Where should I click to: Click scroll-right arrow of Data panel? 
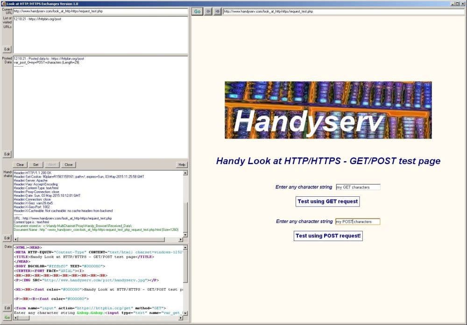pyautogui.click(x=180, y=318)
